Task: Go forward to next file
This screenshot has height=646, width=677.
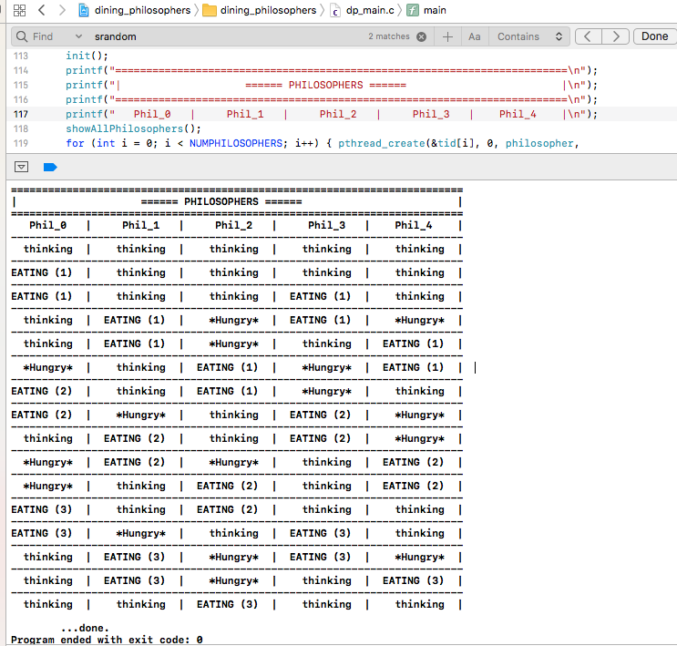Action: tap(60, 10)
